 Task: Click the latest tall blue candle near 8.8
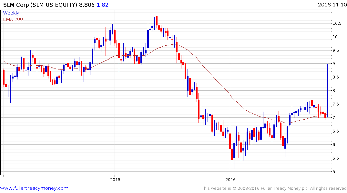click(x=328, y=92)
